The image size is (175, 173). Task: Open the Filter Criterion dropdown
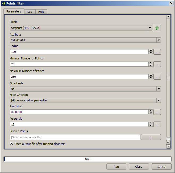point(159,100)
